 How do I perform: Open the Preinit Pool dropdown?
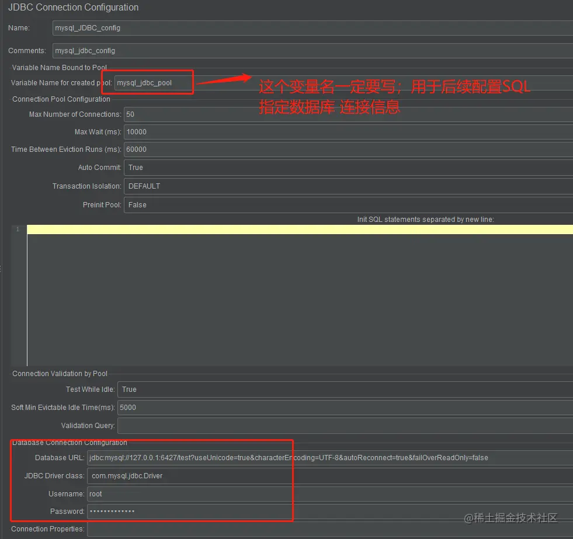(348, 204)
